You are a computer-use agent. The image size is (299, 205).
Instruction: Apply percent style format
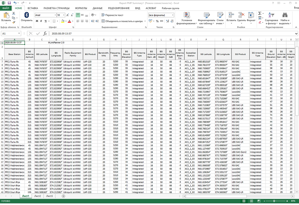157,21
